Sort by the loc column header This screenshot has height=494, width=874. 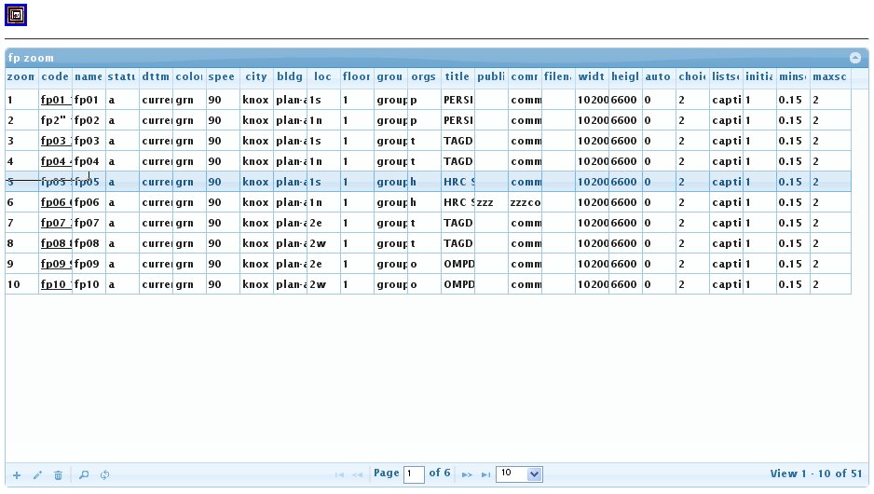click(323, 77)
